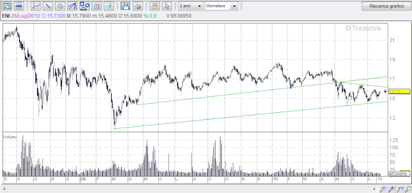Screen dimensions: 412x193
Task: Click the scrollbar right arrow
Action: point(374,188)
